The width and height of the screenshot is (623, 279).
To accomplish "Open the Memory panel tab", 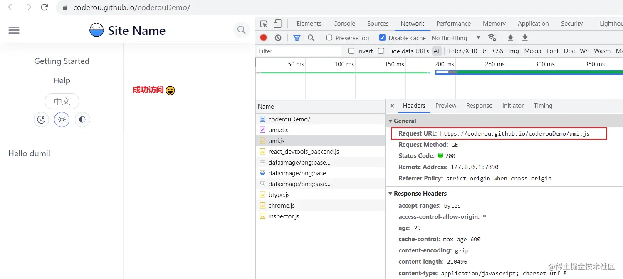I will coord(494,24).
